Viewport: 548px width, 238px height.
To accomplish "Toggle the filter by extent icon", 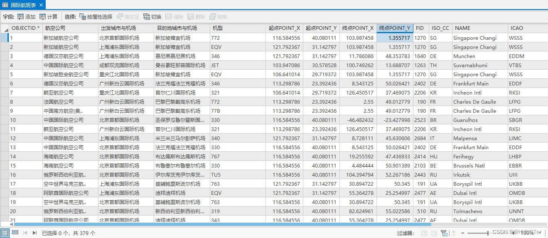I will (x=444, y=233).
